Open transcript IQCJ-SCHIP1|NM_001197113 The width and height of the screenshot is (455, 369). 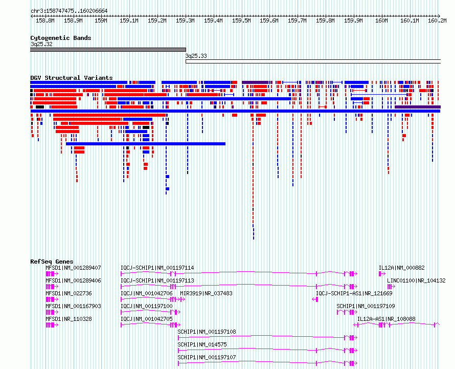click(157, 280)
